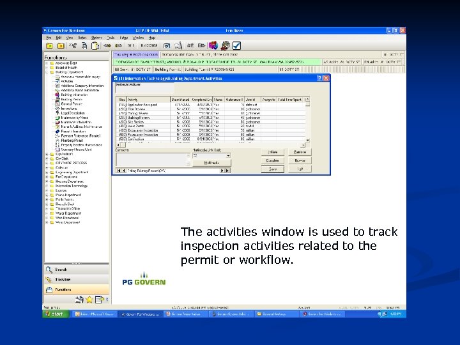Click the Multimedia button
The height and width of the screenshot is (345, 460).
pos(211,163)
